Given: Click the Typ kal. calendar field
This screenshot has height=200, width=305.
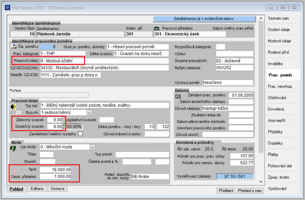Looking at the screenshot, I should pyautogui.click(x=105, y=106).
